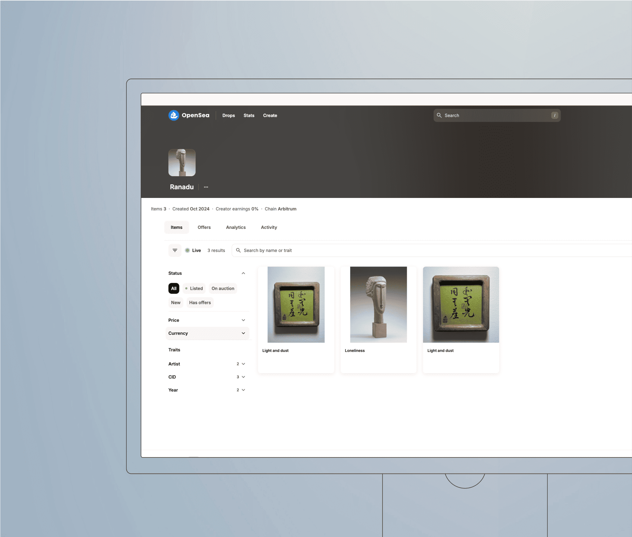
Task: Toggle the filter sidebar icon
Action: (x=175, y=250)
